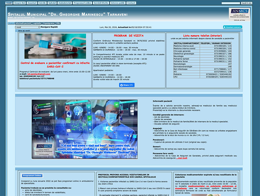
Task: Click the Contact menu item
Action: [x=131, y=3]
